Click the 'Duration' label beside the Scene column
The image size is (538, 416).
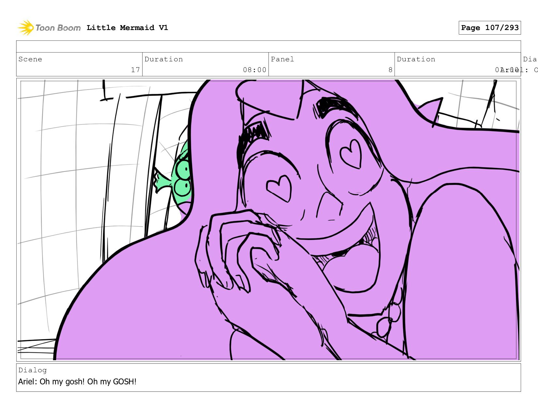coord(164,59)
